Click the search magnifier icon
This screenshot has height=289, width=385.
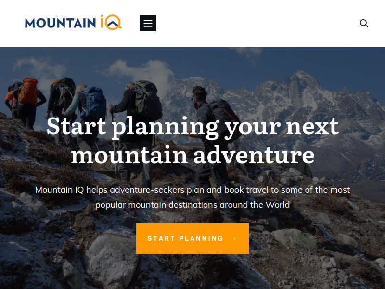364,23
